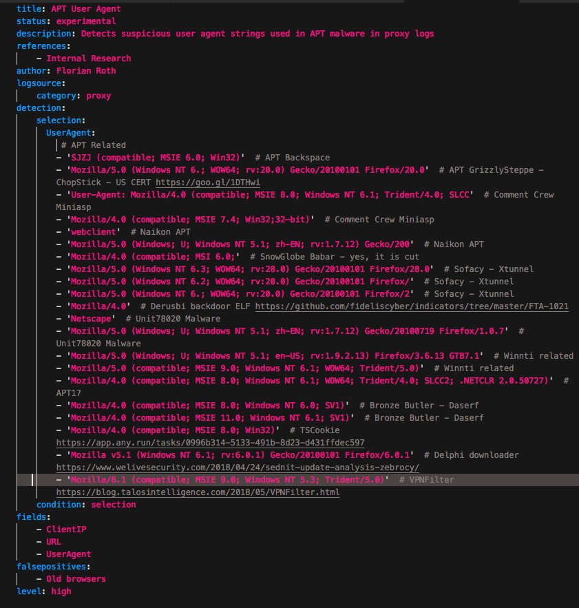This screenshot has height=608, width=579.
Task: Click the 'title' key
Action: 29,8
